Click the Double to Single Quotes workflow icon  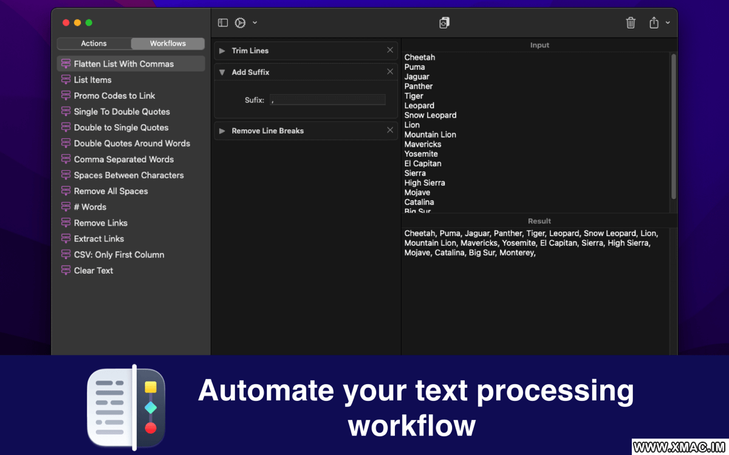click(66, 127)
